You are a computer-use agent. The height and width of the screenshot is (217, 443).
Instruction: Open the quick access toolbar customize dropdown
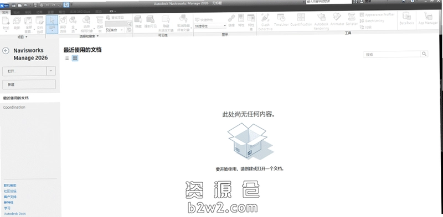tap(71, 4)
